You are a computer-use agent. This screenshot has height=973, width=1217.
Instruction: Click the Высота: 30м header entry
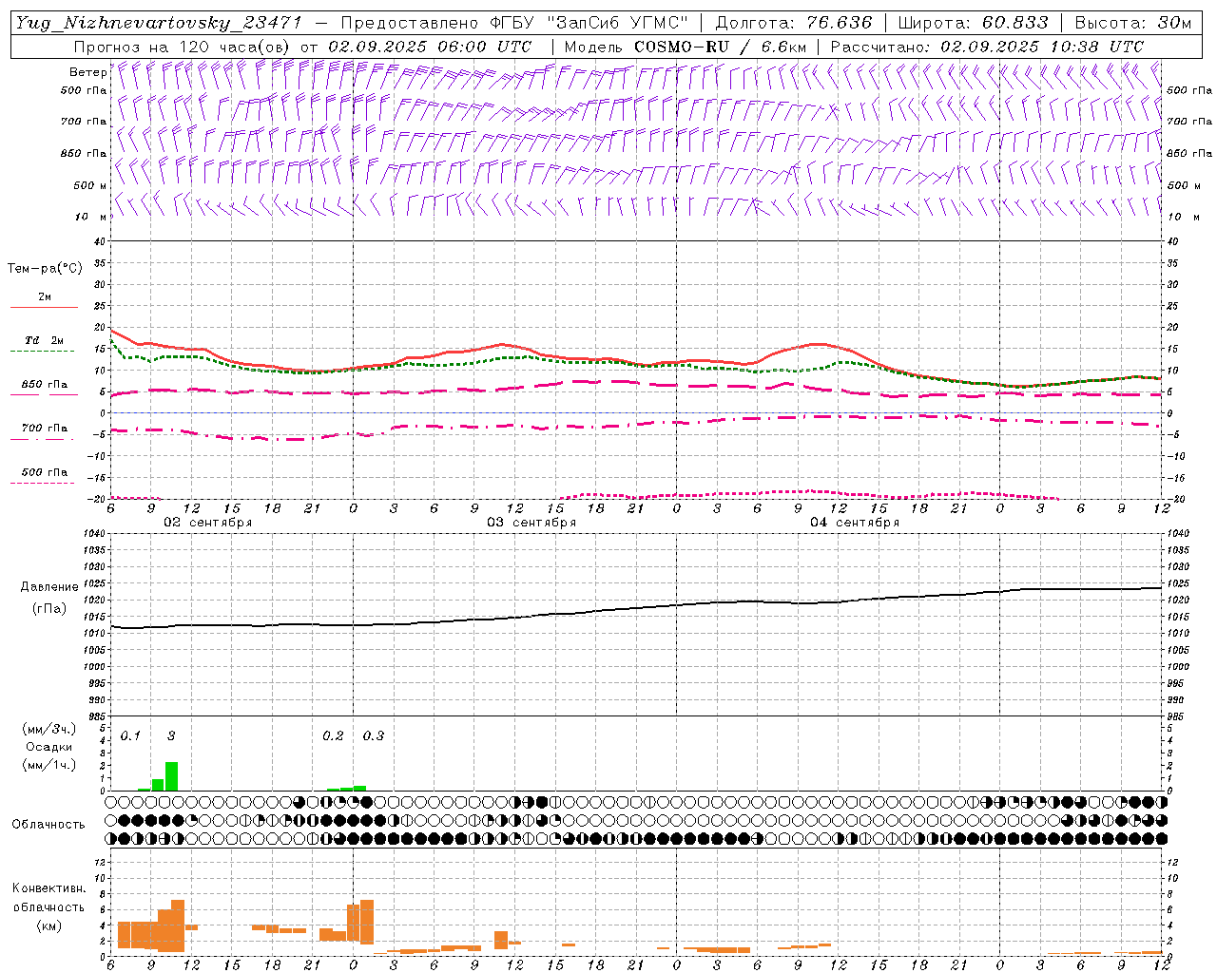[x=1131, y=23]
